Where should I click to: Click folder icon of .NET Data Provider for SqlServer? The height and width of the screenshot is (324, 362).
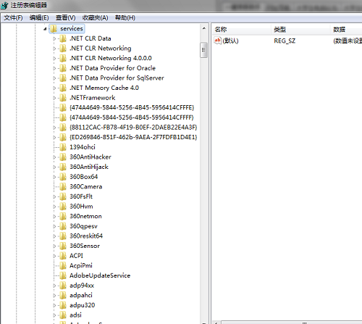pos(63,78)
